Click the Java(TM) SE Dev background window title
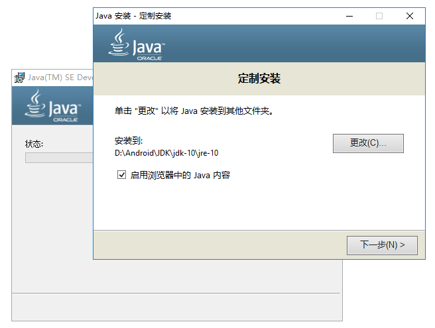The width and height of the screenshot is (435, 328). pyautogui.click(x=60, y=78)
